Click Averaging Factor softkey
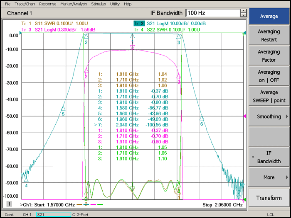This screenshot has height=218, width=291. pos(269,56)
